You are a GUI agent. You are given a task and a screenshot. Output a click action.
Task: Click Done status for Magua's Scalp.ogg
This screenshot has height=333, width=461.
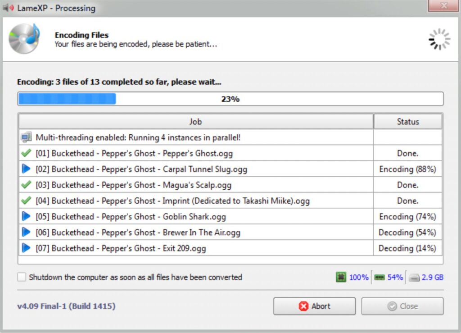pos(408,185)
